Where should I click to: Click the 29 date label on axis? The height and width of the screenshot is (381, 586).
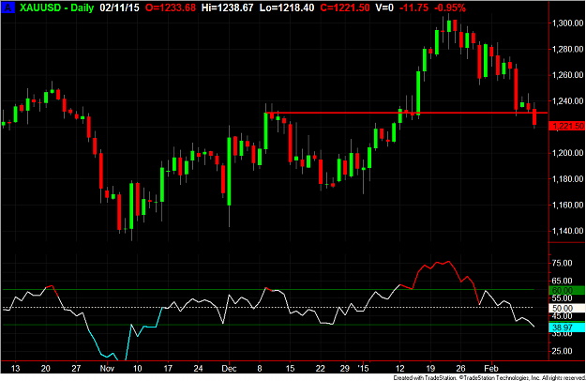345,368
